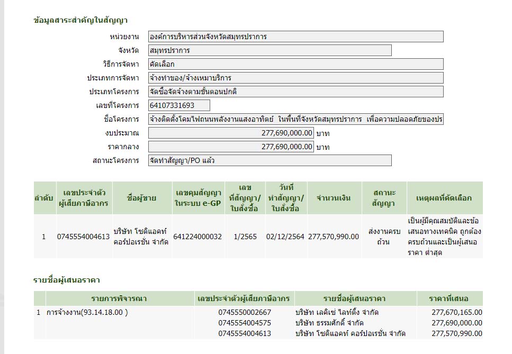Click the เหตุผลที่คัดเลือก column header
The width and height of the screenshot is (512, 354).
click(444, 198)
